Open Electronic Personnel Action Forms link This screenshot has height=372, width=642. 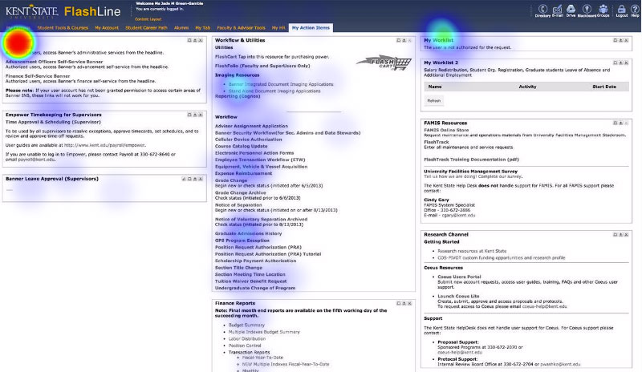tap(254, 153)
